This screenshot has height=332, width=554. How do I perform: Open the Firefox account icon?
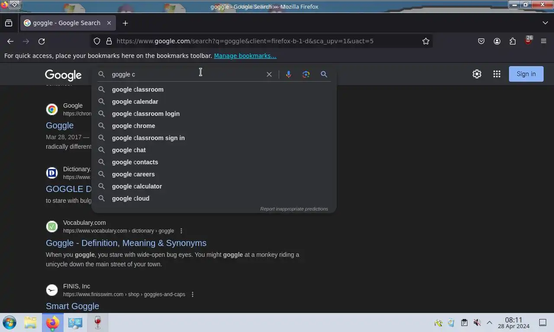tap(497, 41)
